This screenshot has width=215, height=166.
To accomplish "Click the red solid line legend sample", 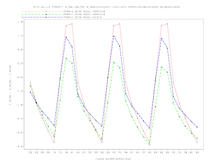I will pyautogui.click(x=42, y=11).
